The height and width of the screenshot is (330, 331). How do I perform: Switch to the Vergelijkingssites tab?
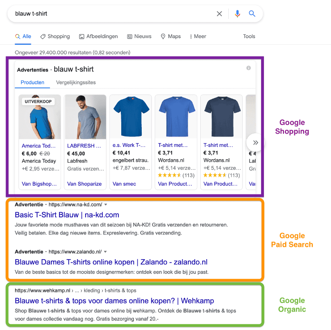coord(76,82)
